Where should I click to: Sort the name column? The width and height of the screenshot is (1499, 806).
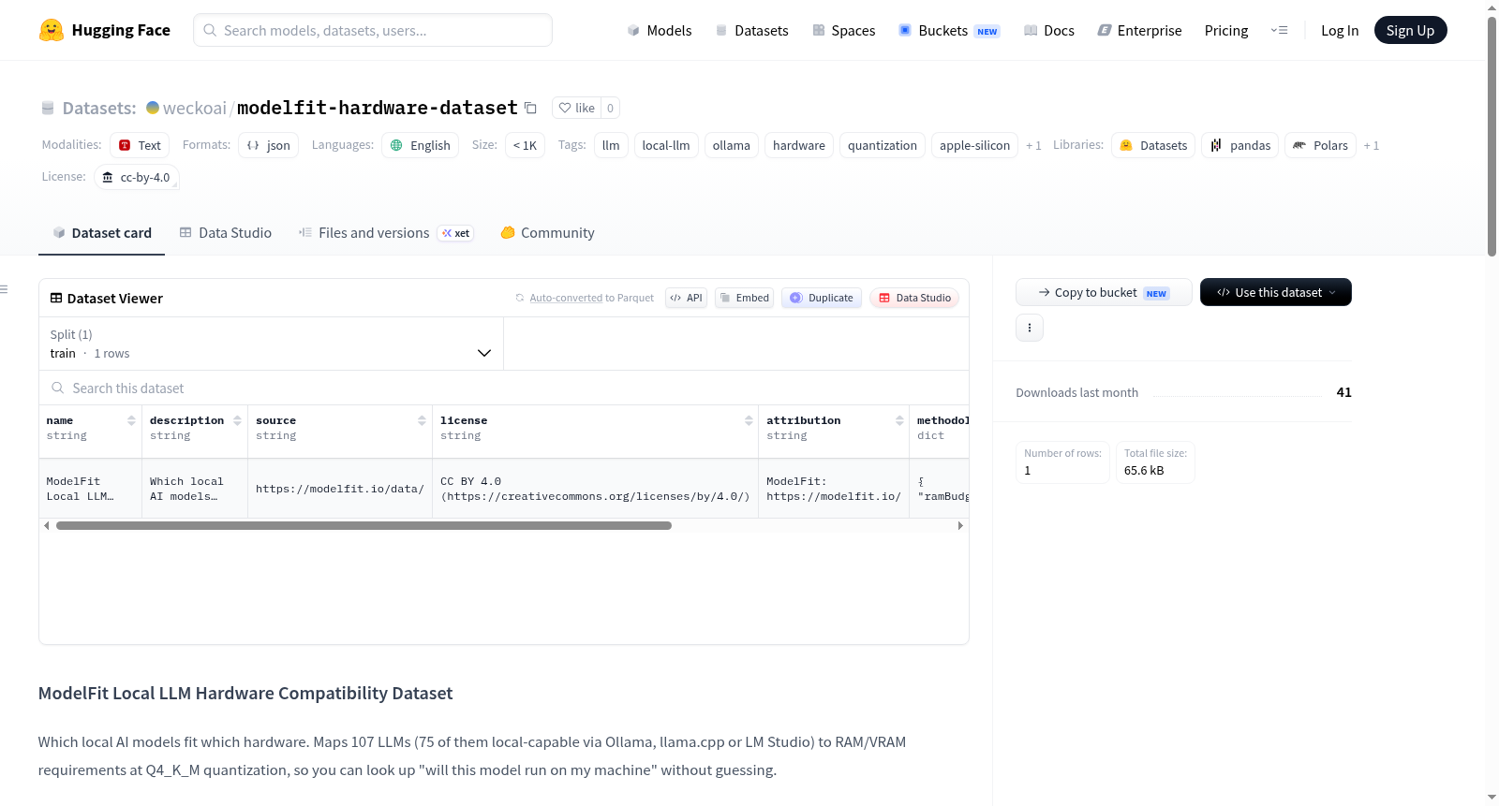pyautogui.click(x=131, y=421)
